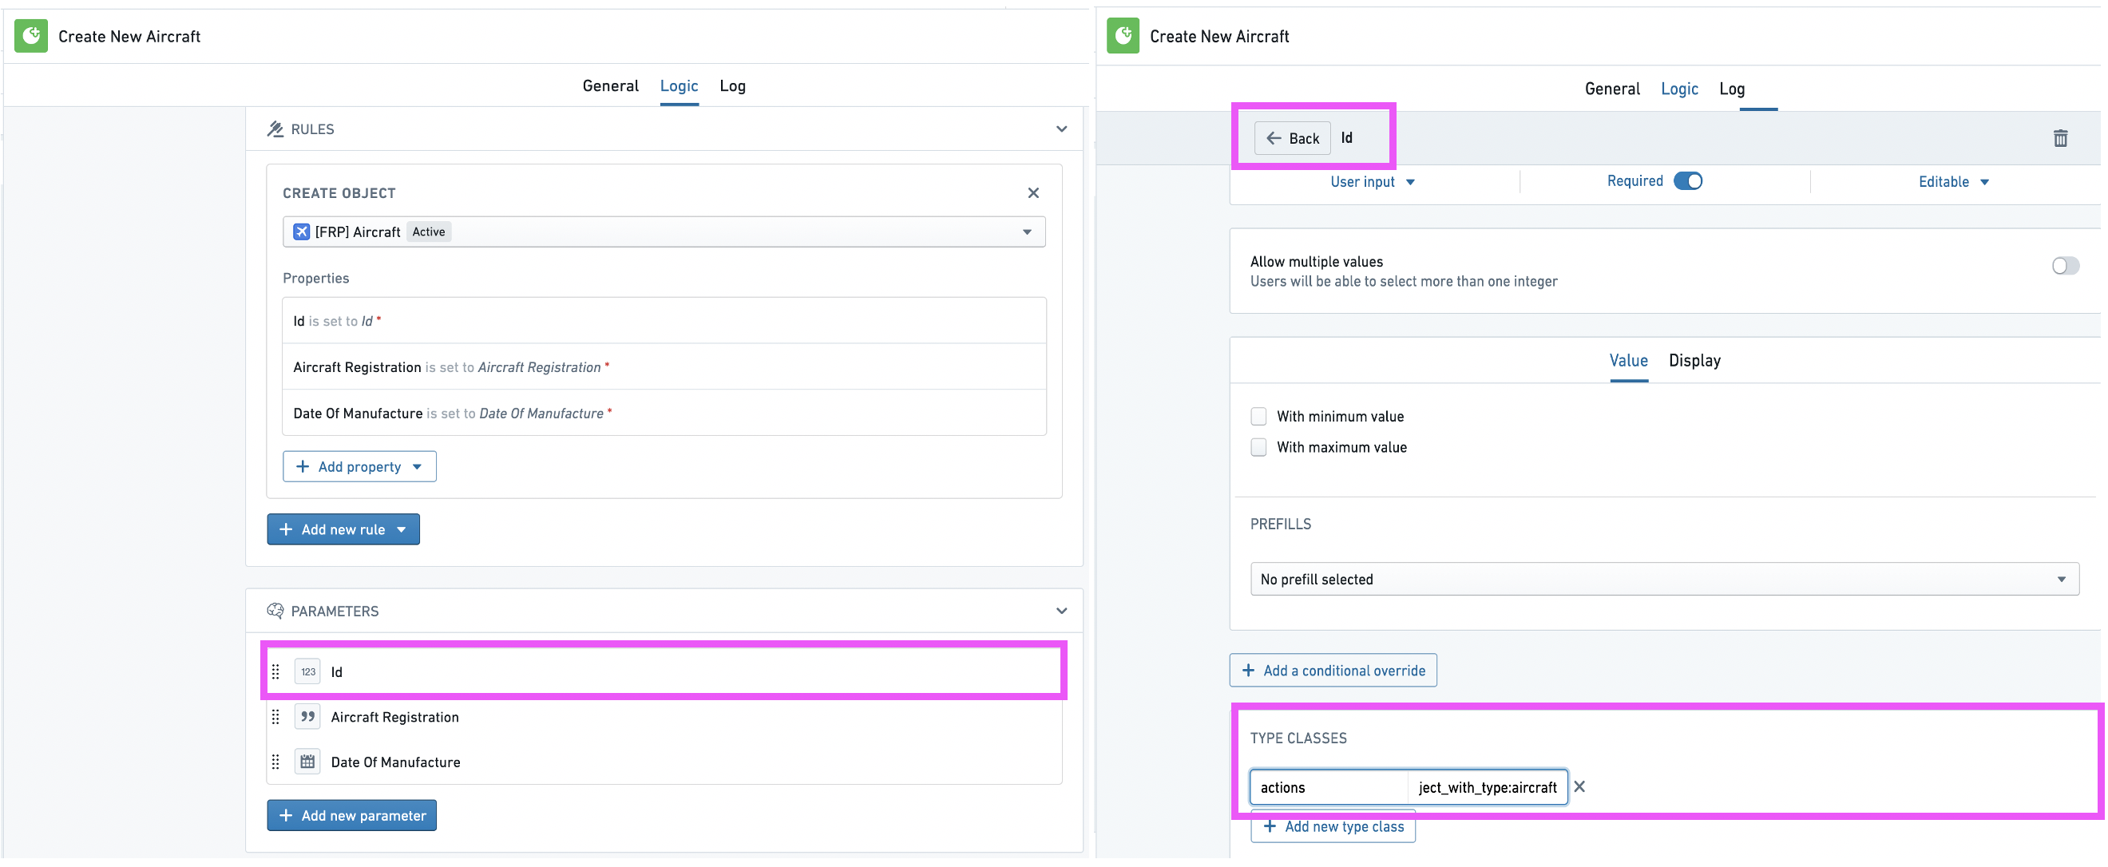Click the left Create New Aircraft green icon
The image size is (2108, 867).
[31, 36]
